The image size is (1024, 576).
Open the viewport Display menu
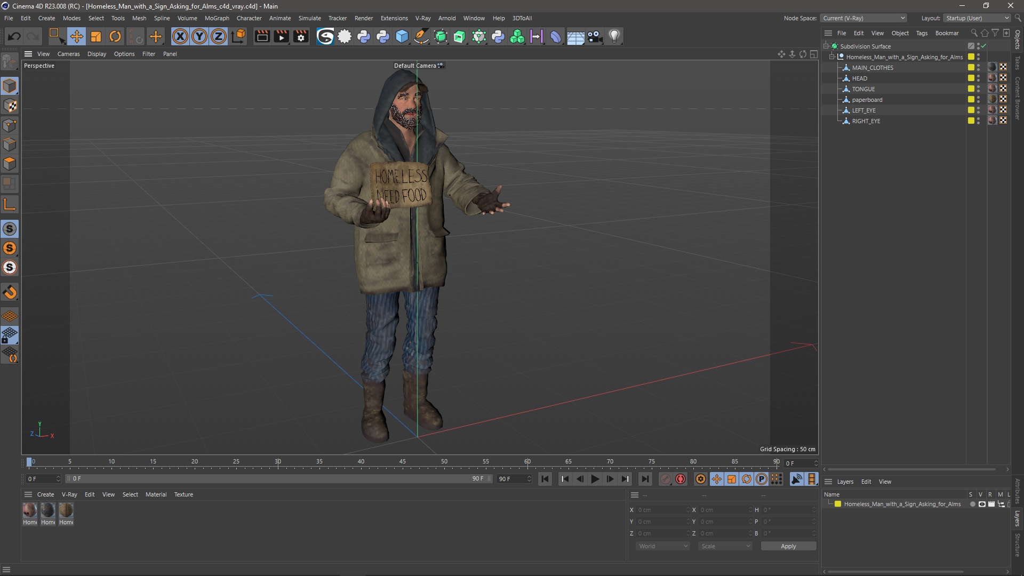point(97,54)
